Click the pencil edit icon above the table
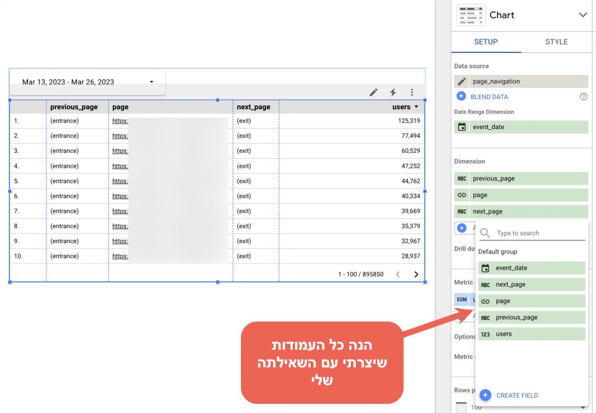The width and height of the screenshot is (596, 413). [x=374, y=92]
